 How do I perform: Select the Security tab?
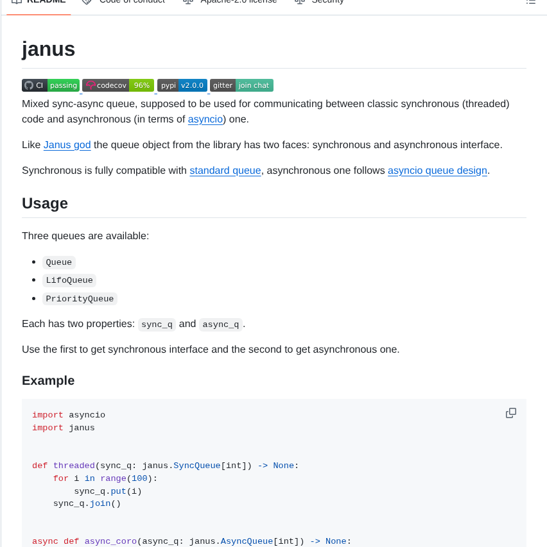[x=327, y=1]
